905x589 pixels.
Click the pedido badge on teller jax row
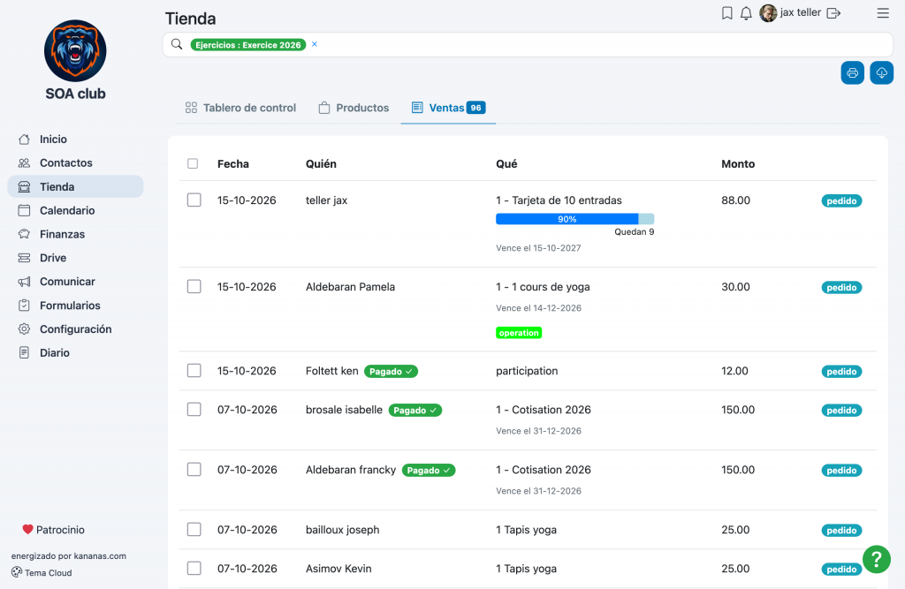pyautogui.click(x=841, y=200)
